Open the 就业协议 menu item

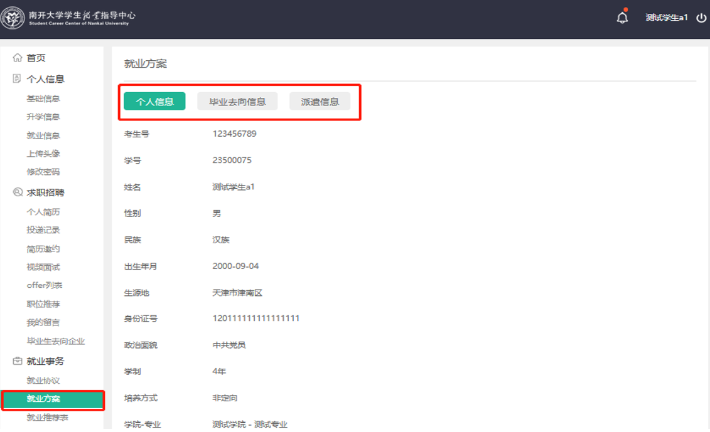[x=43, y=381]
